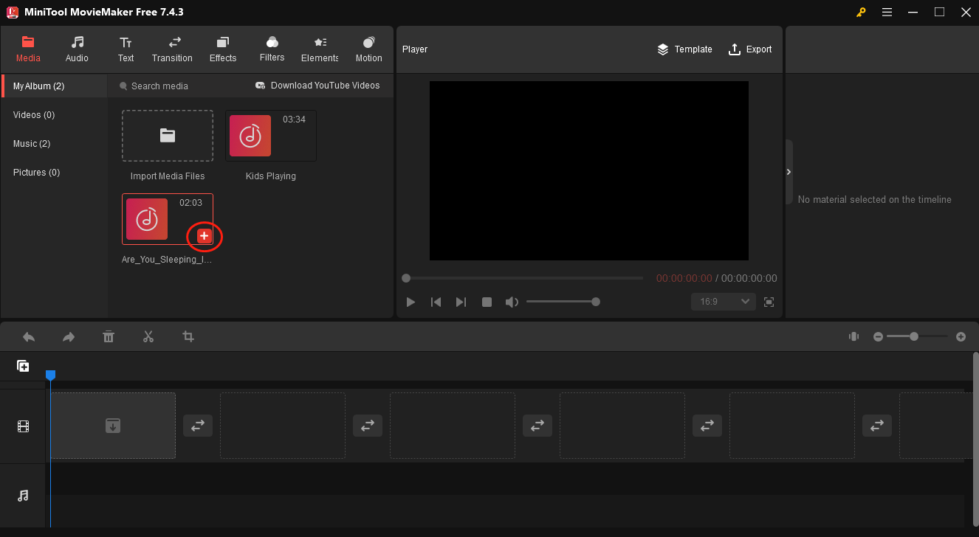Toggle fullscreen preview
The image size is (979, 537).
click(x=769, y=302)
